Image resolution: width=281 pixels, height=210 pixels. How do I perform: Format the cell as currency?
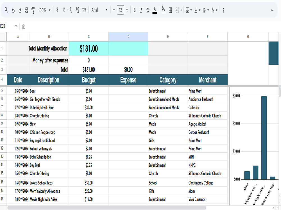tap(57, 10)
